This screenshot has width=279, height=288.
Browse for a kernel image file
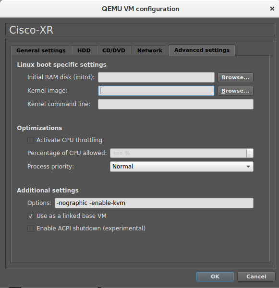click(235, 91)
